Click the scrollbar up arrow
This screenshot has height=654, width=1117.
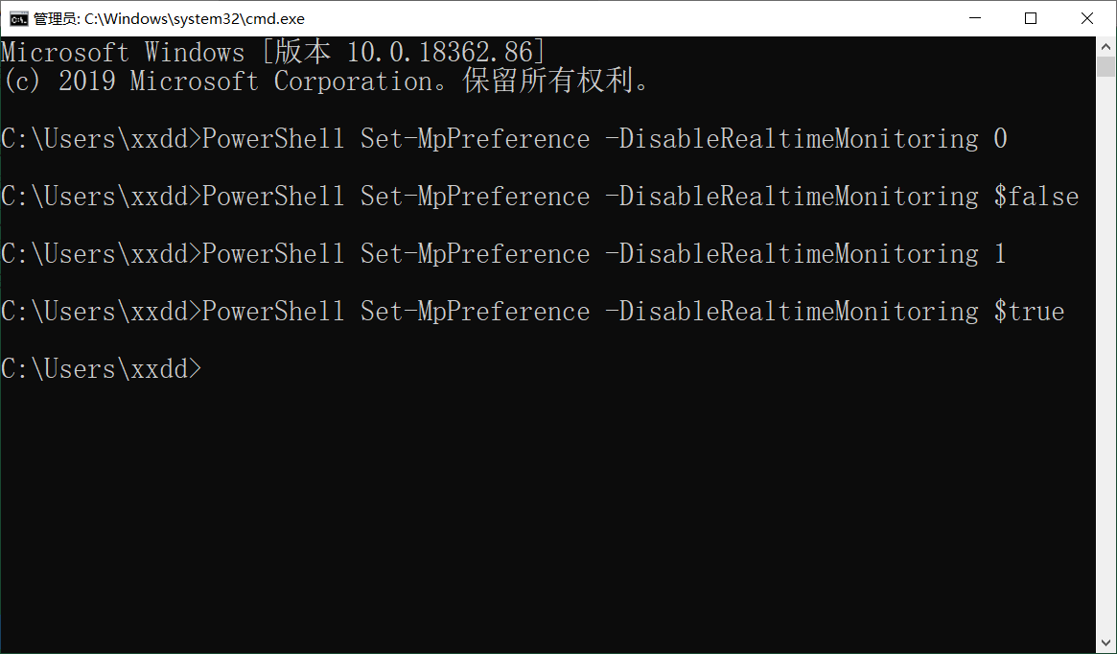(x=1105, y=47)
